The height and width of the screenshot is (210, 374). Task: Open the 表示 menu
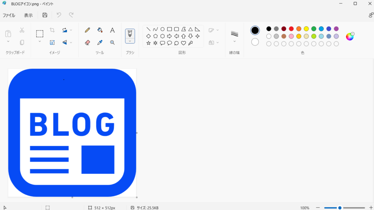pyautogui.click(x=28, y=15)
